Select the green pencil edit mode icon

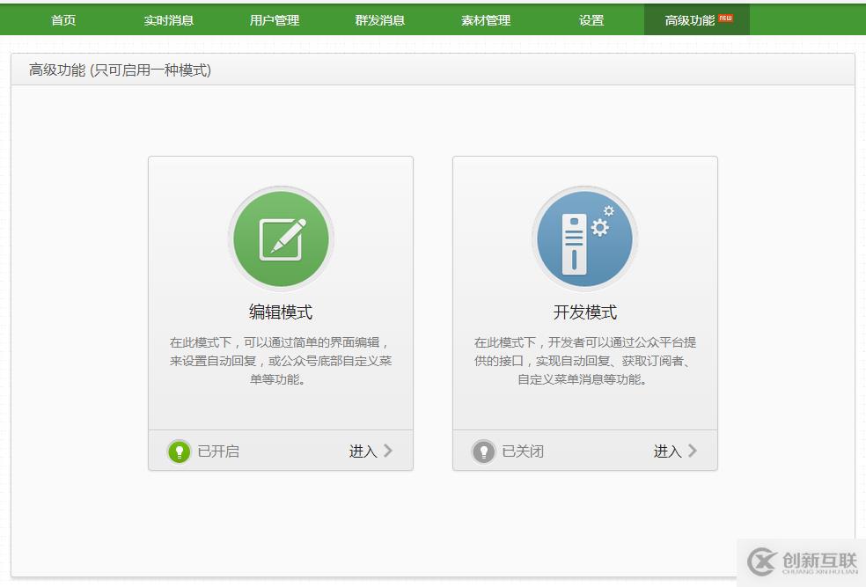tap(281, 238)
